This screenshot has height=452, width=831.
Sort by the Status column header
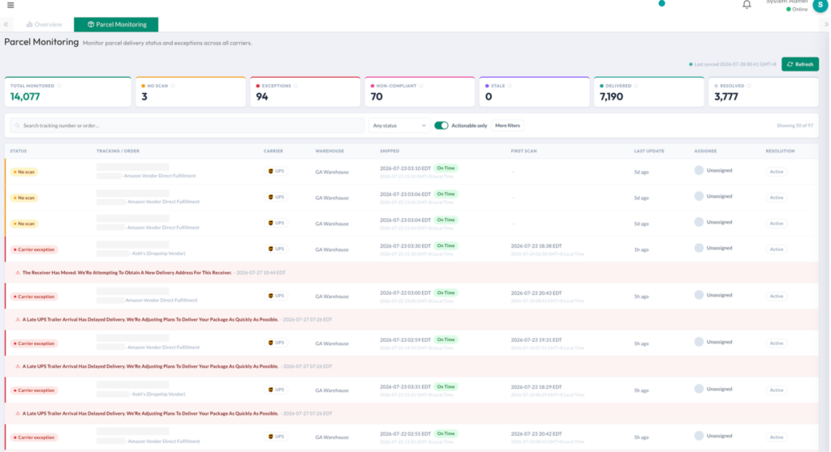coord(18,151)
